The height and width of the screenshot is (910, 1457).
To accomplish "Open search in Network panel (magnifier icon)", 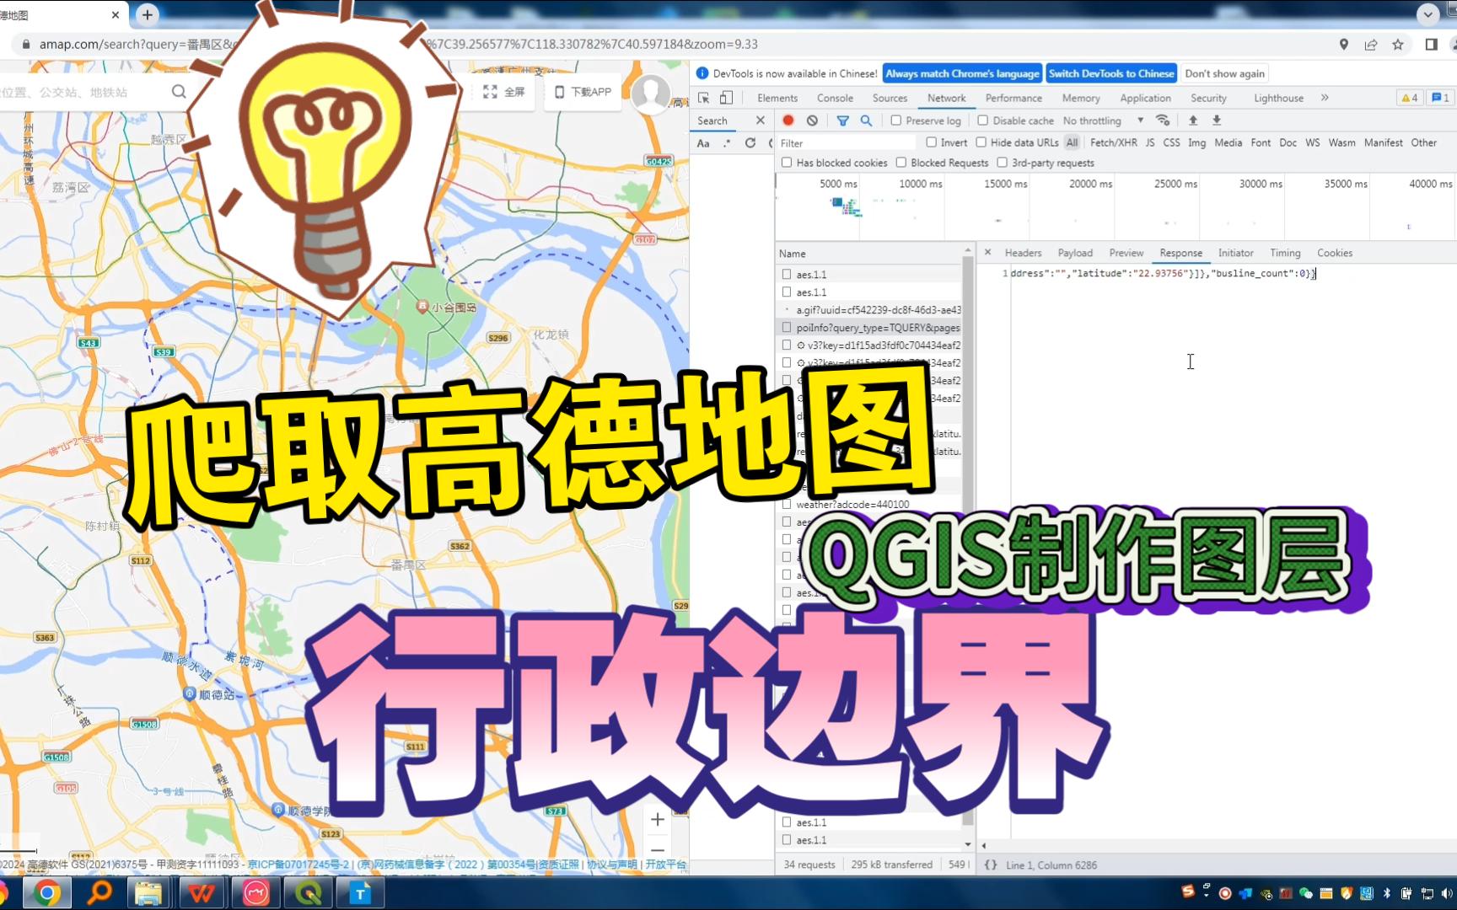I will (865, 120).
